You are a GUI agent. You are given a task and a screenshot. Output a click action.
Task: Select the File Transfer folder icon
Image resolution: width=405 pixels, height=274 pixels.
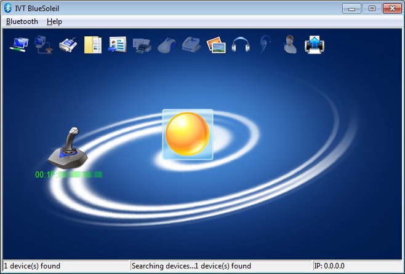93,45
